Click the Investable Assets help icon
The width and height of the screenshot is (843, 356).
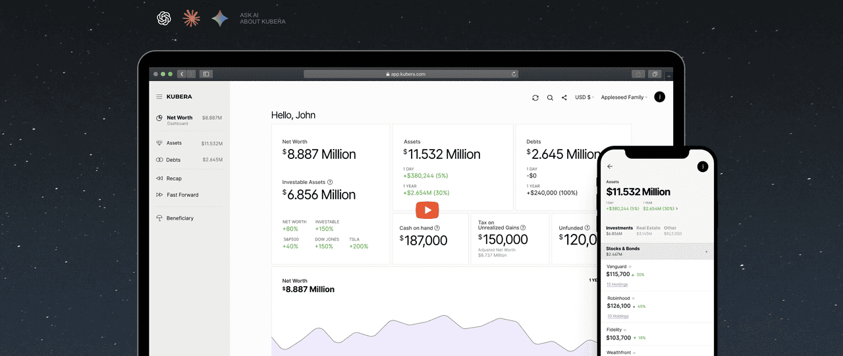pyautogui.click(x=330, y=182)
